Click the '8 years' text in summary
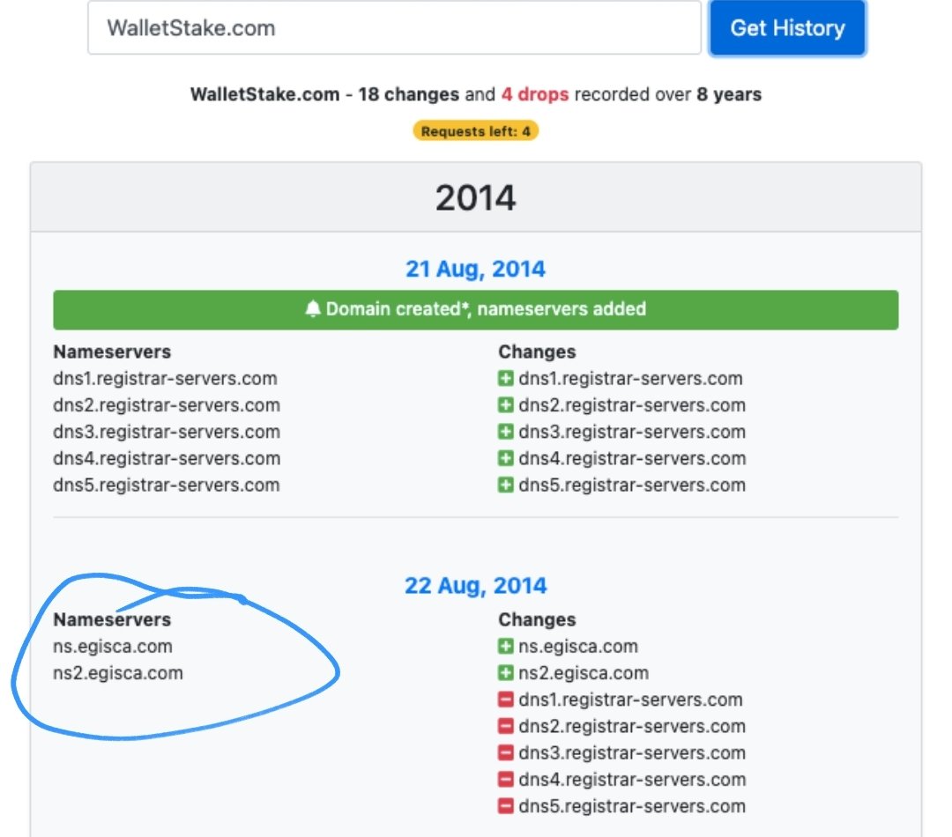Image resolution: width=952 pixels, height=837 pixels. click(729, 94)
